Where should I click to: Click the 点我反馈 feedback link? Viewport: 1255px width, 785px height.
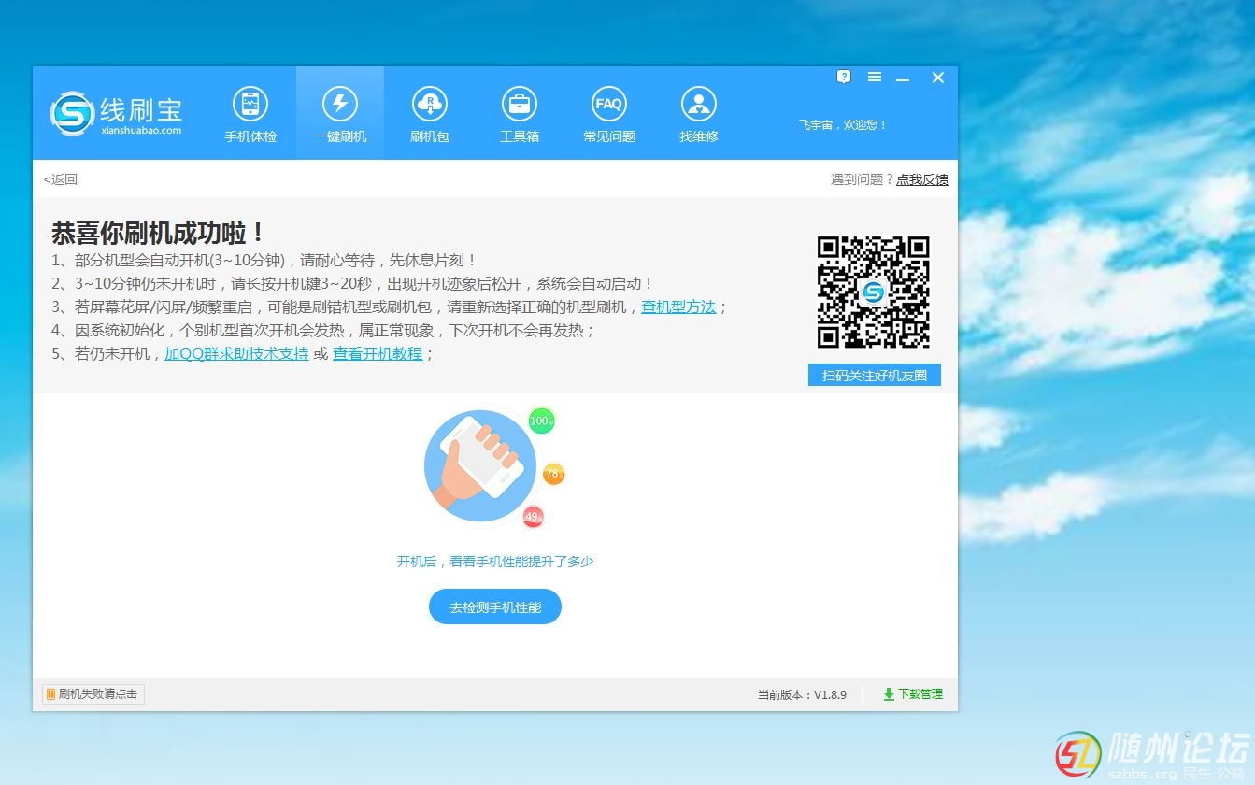click(921, 179)
